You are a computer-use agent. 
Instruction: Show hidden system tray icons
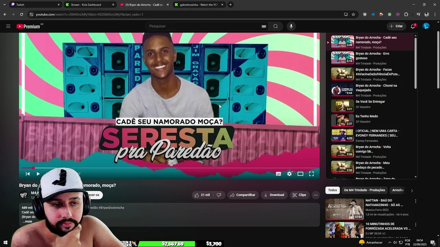point(389,243)
